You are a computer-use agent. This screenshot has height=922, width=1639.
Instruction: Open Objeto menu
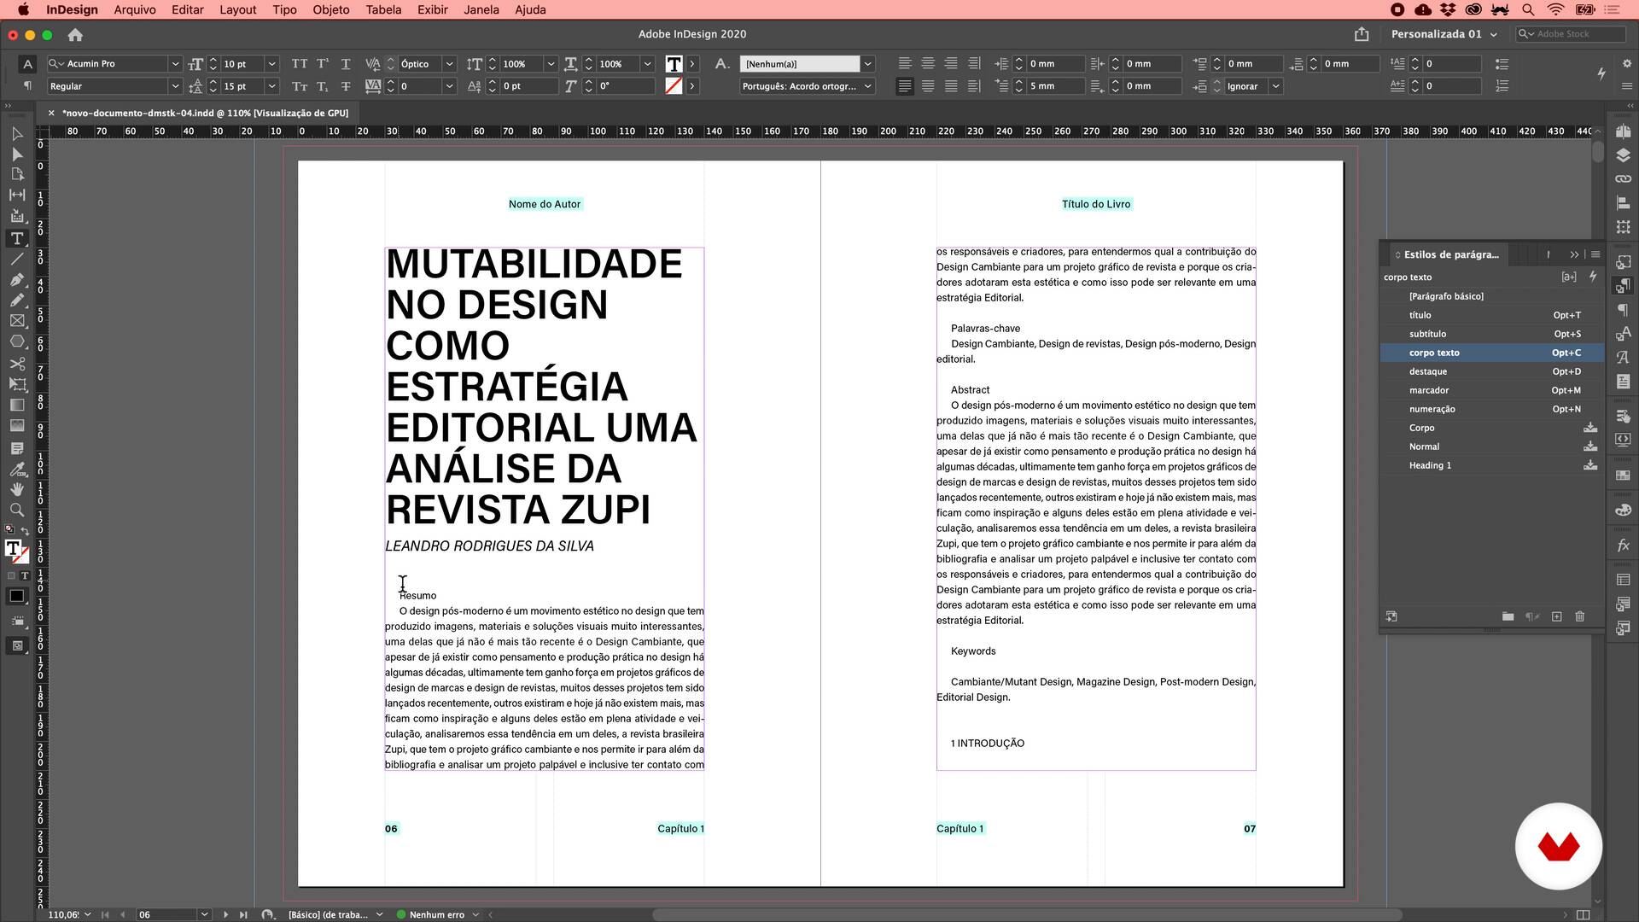pyautogui.click(x=331, y=9)
